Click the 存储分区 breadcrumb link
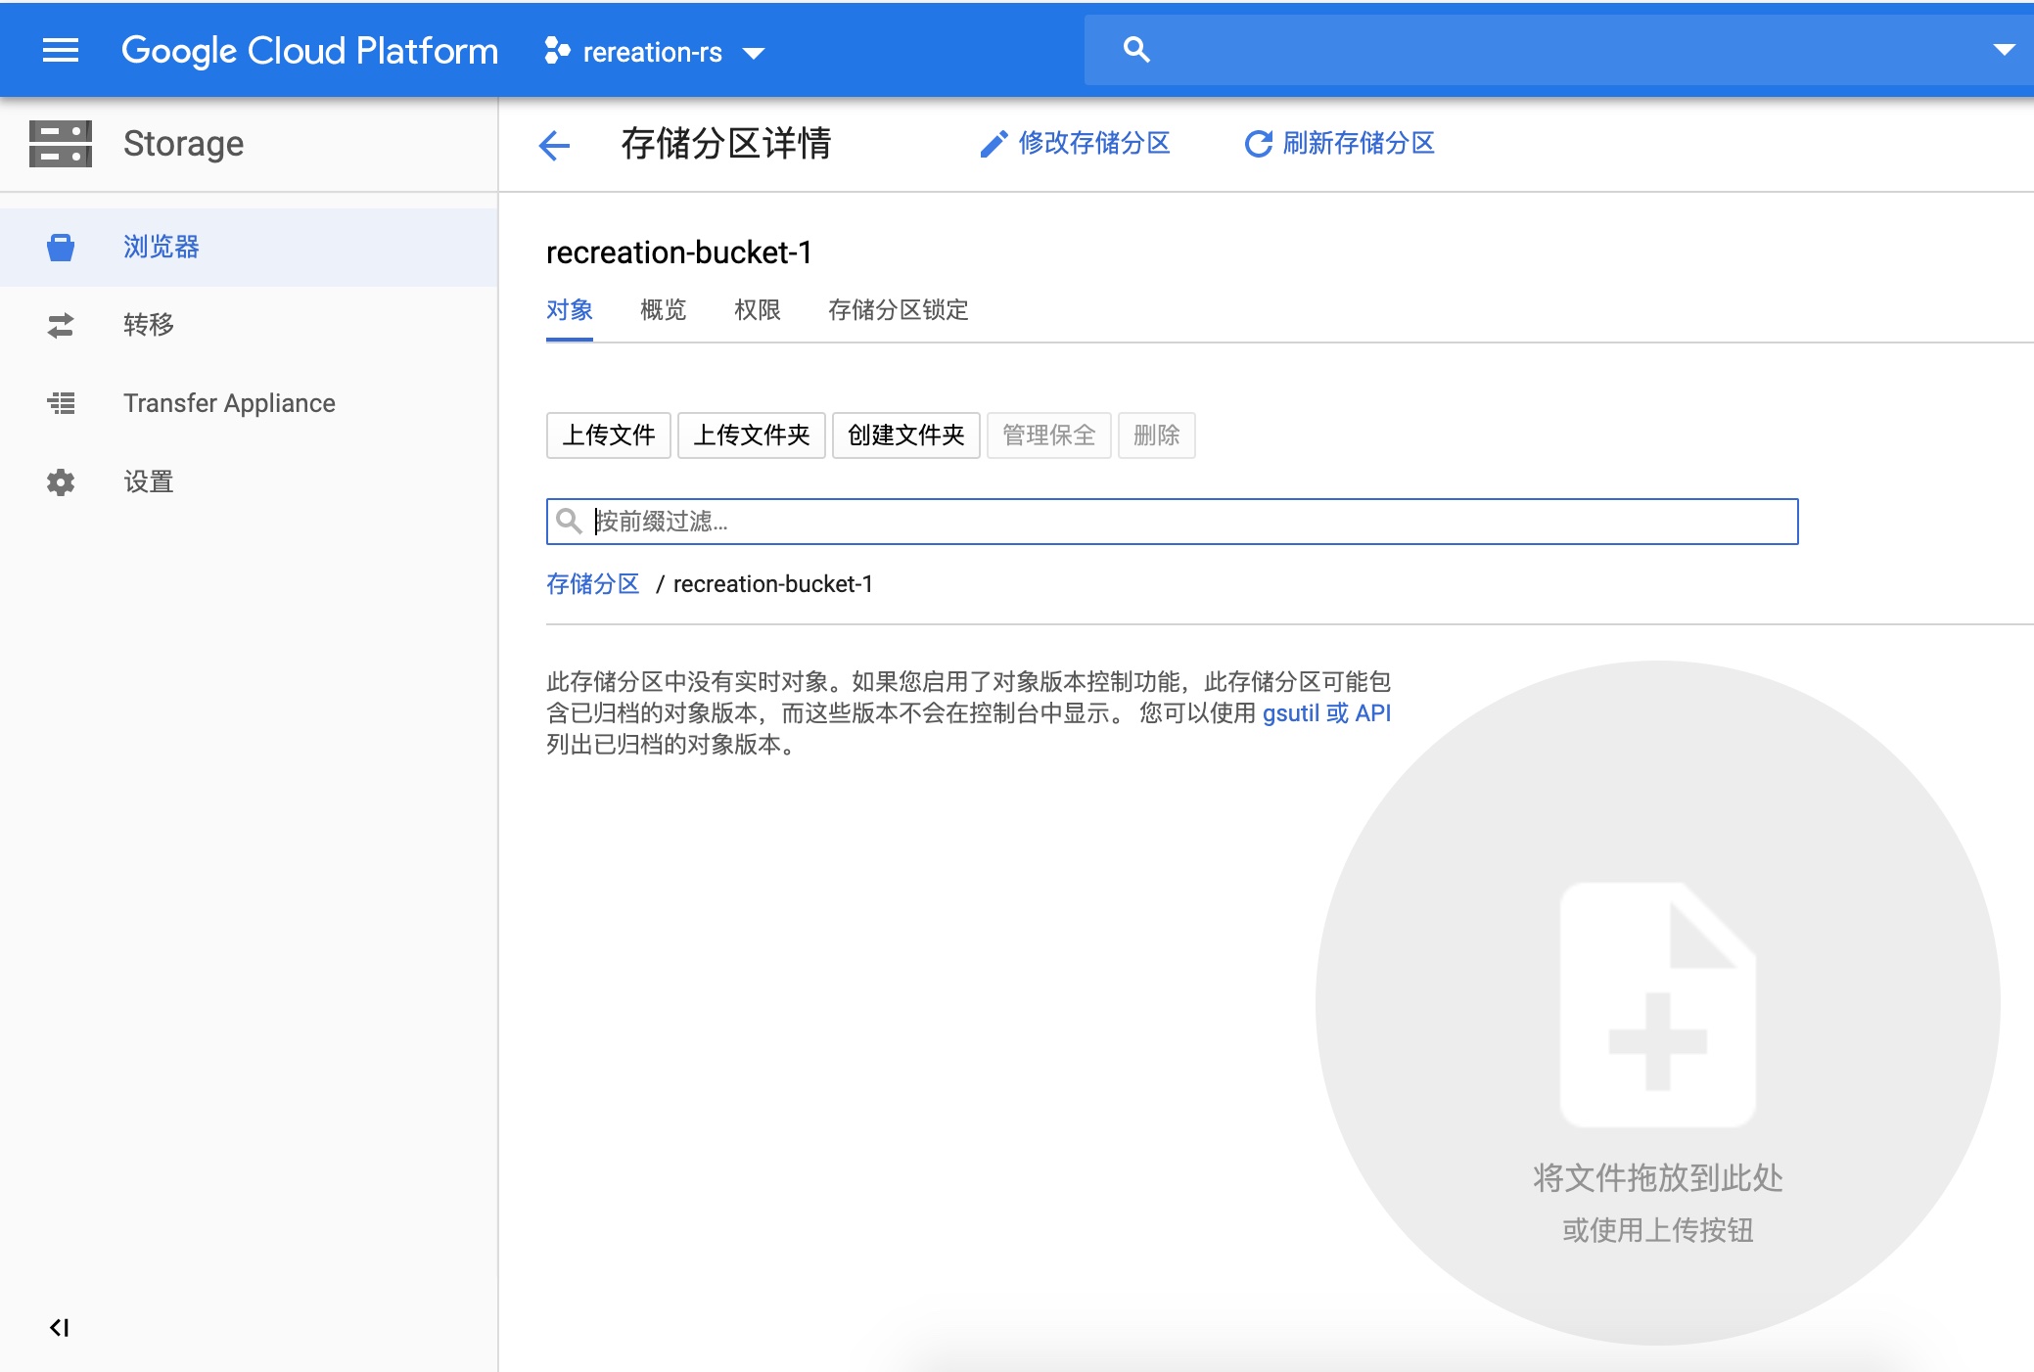 [x=592, y=584]
